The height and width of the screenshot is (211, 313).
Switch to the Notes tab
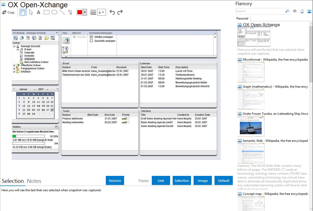point(34,181)
